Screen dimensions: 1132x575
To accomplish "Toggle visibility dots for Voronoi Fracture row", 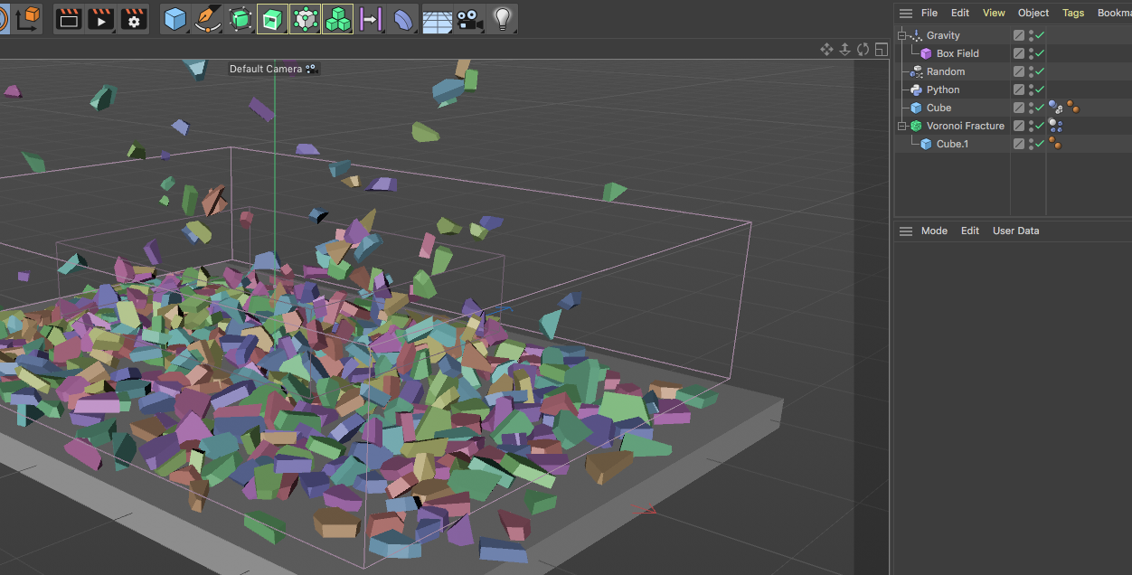I will 1031,126.
